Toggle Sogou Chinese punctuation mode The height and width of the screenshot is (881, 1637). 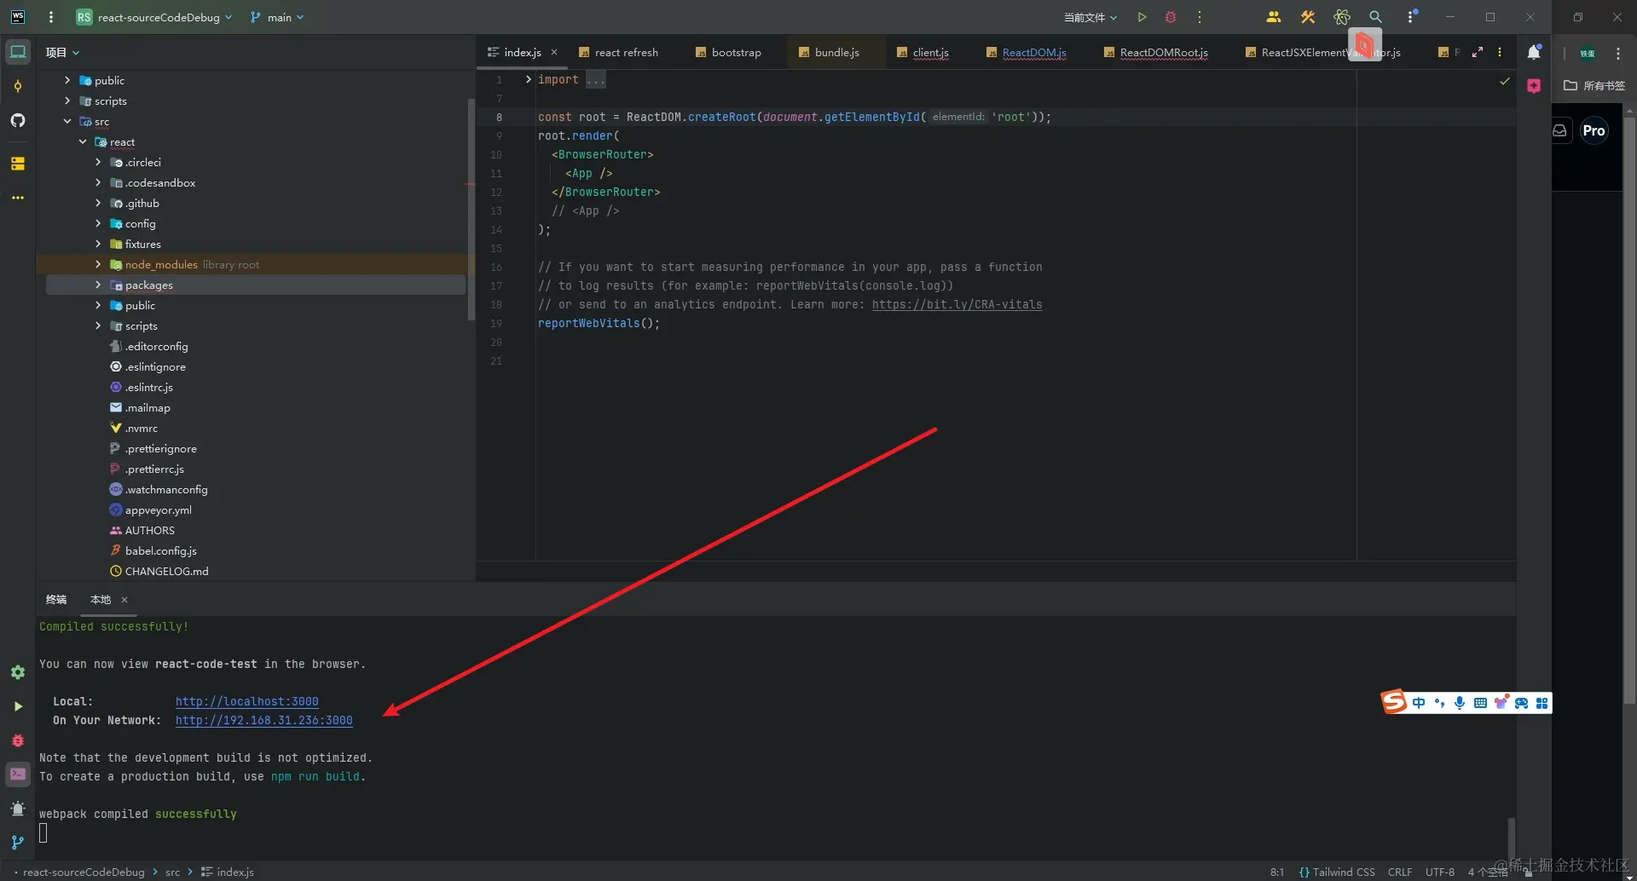[x=1439, y=703]
